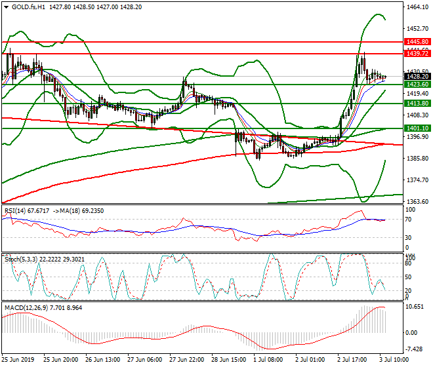Image resolution: width=433 pixels, height=367 pixels.
Task: Select the GOLD.fs,H1 chart title text
Action: [28, 7]
